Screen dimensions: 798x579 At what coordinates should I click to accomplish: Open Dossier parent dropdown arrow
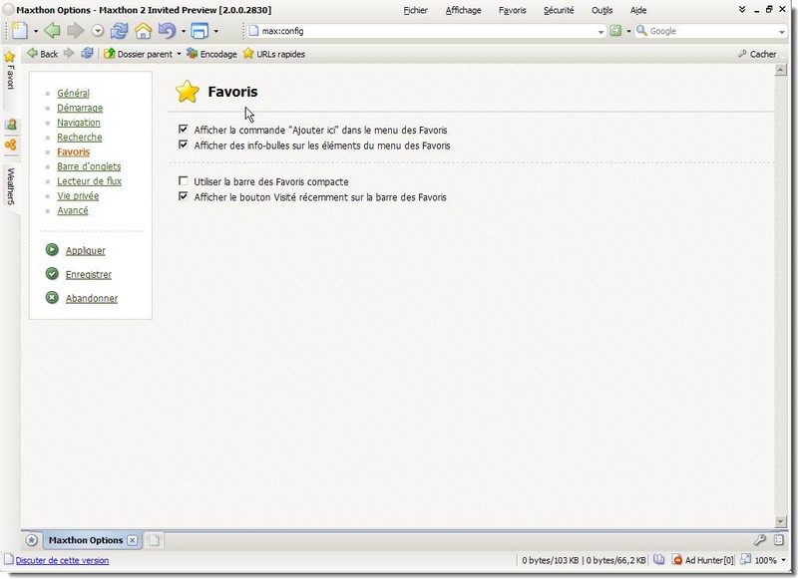179,54
